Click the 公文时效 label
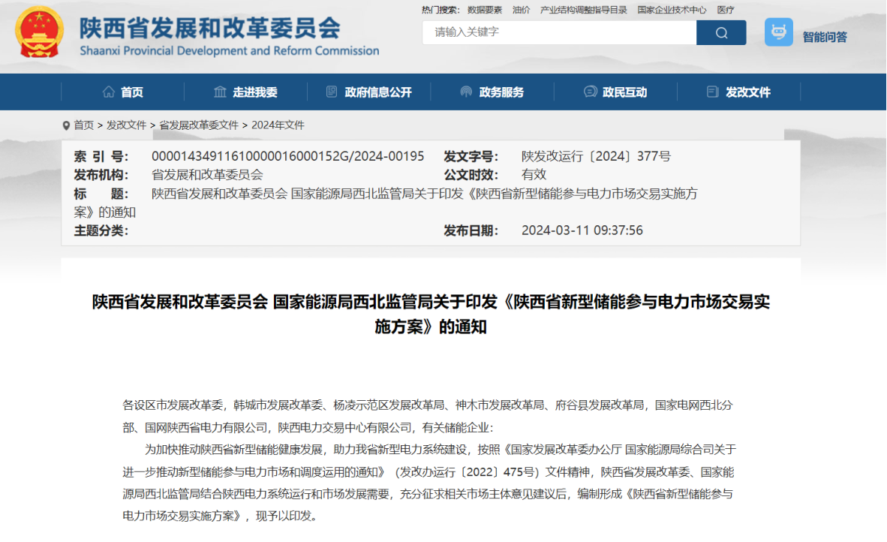 (x=471, y=174)
